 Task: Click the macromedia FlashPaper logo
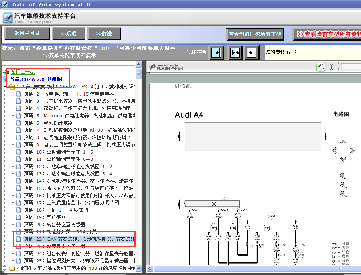click(166, 67)
